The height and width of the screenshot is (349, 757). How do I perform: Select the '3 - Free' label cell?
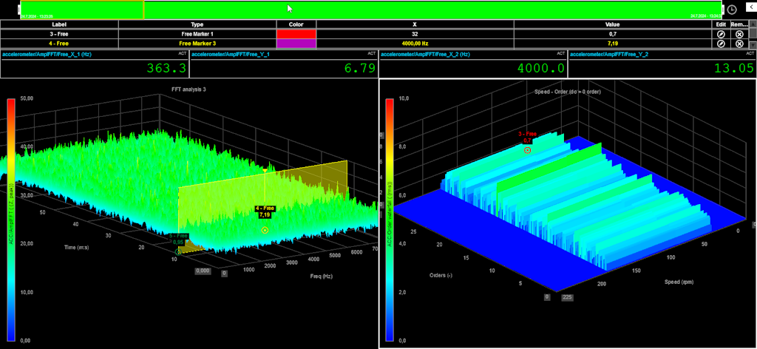coord(59,34)
